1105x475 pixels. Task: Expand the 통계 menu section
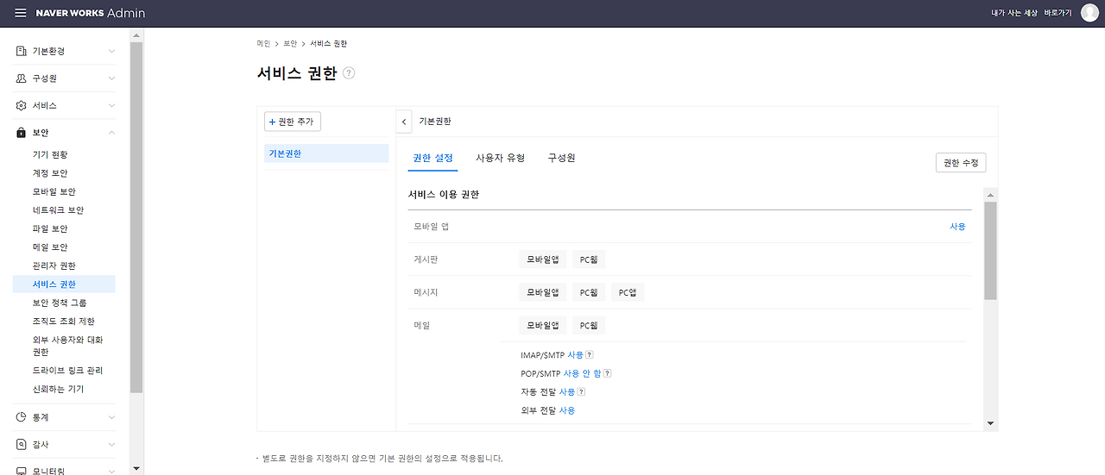coord(111,417)
